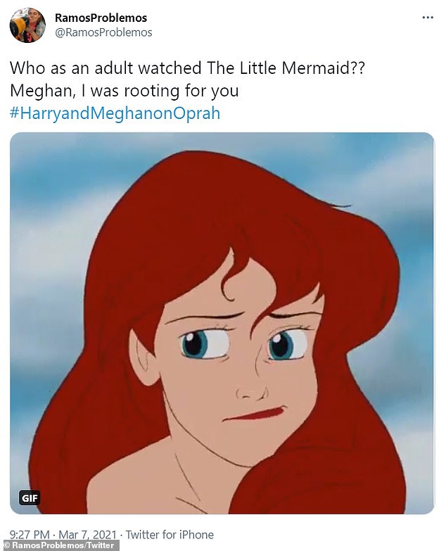The width and height of the screenshot is (446, 551).
Task: Open the @RamosProblemos handle link
Action: pyautogui.click(x=103, y=32)
